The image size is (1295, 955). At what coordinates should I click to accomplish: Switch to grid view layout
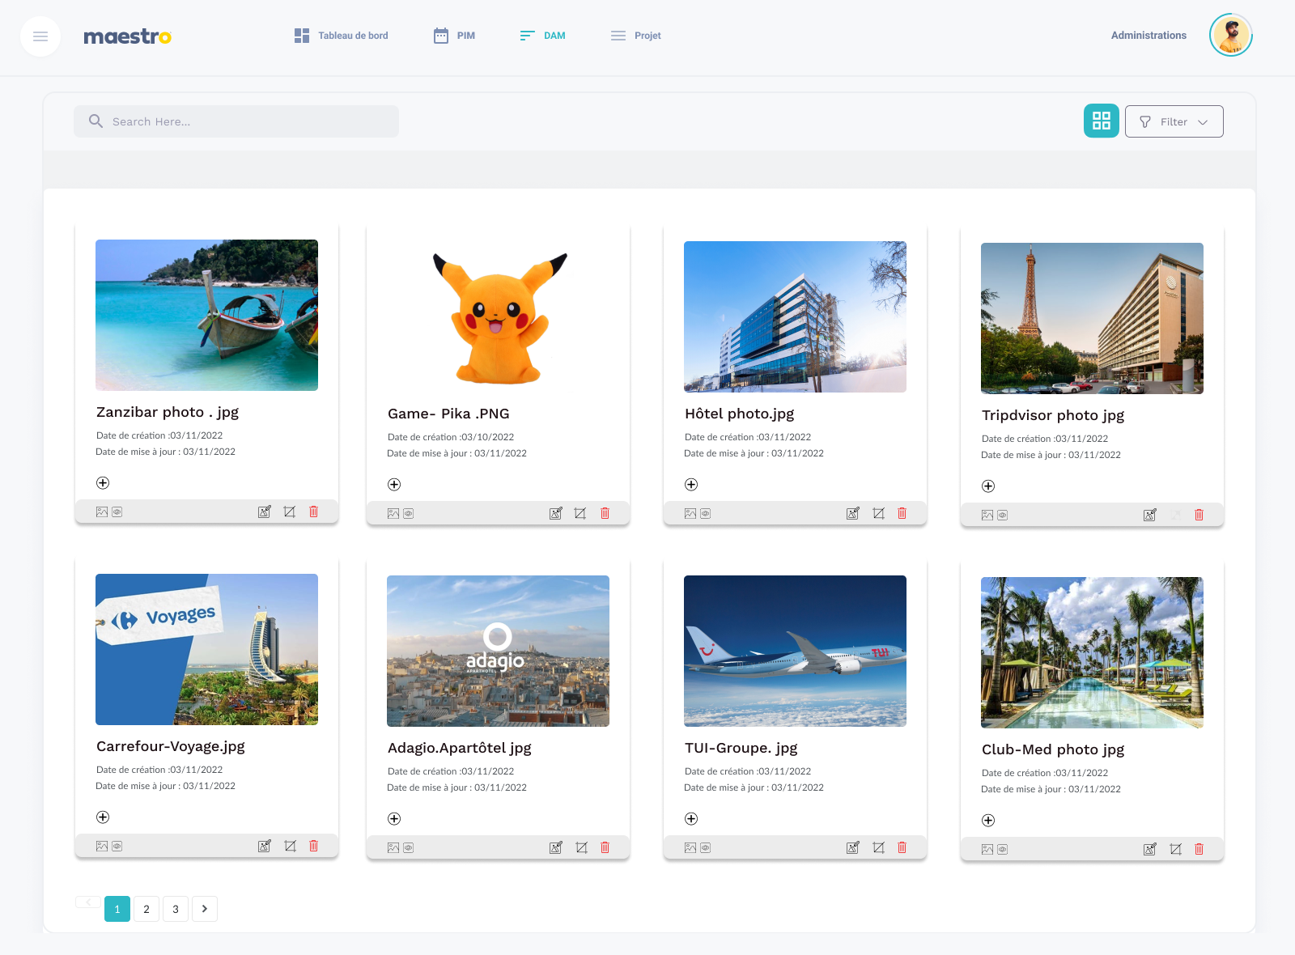pos(1102,121)
